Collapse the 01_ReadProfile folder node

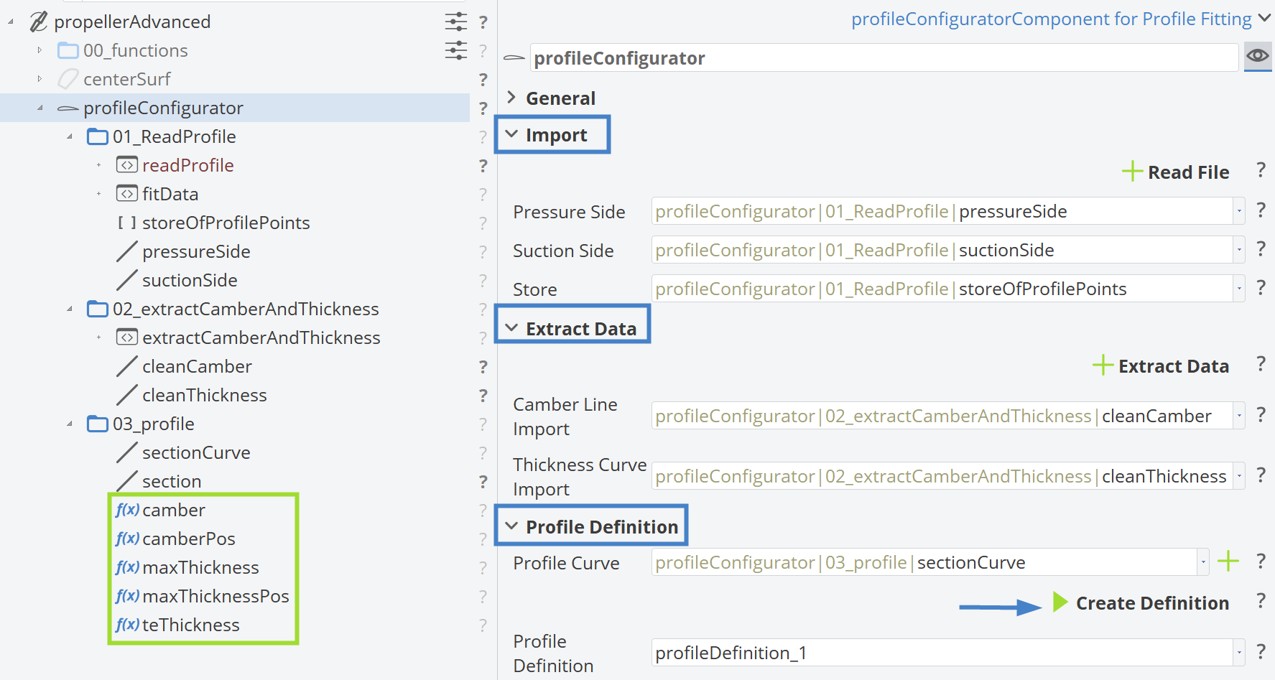click(x=70, y=136)
